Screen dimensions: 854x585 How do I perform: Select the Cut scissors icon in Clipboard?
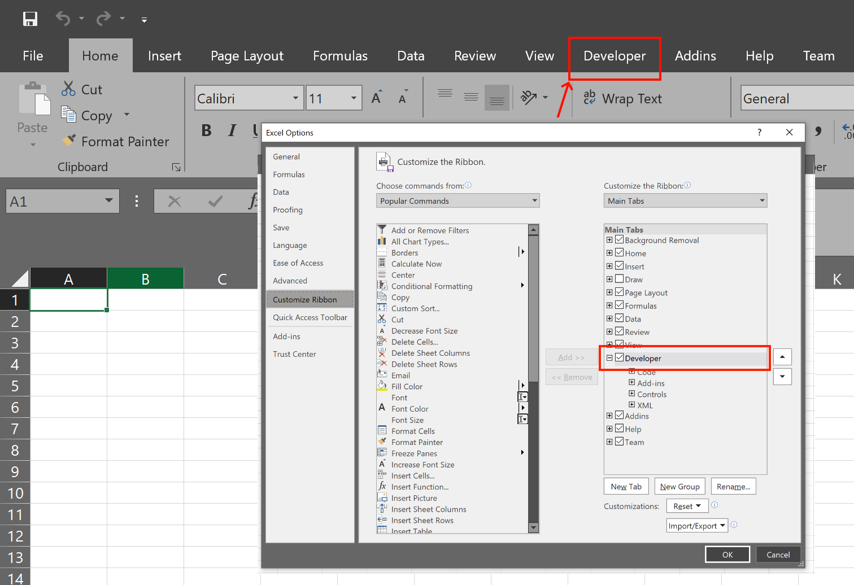tap(68, 89)
